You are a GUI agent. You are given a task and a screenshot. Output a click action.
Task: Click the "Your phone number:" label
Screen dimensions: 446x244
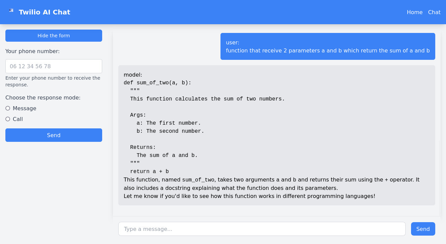coord(33,51)
